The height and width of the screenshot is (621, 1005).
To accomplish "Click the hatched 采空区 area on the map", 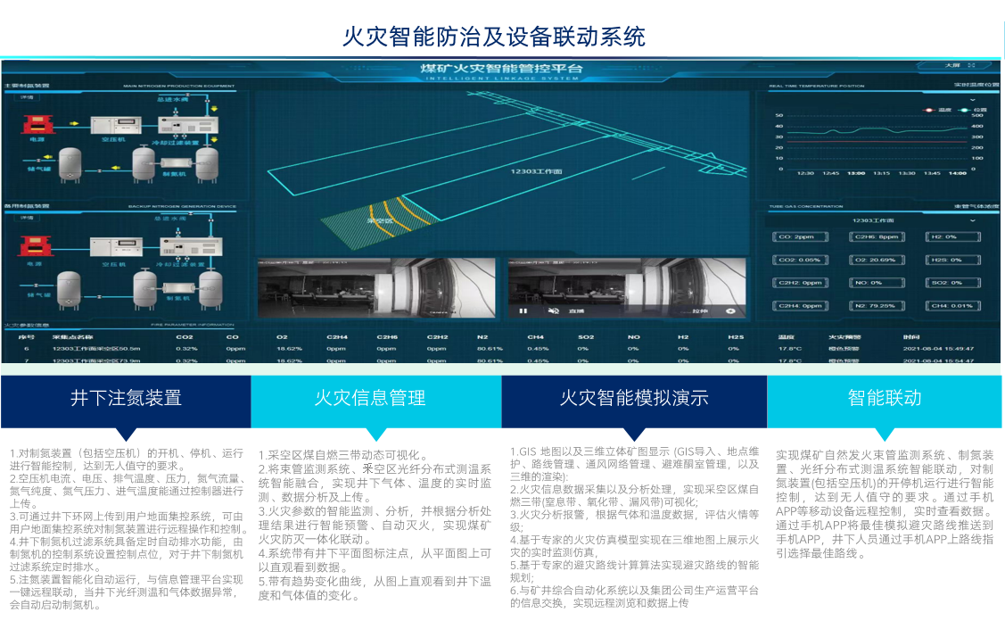I will tap(380, 222).
